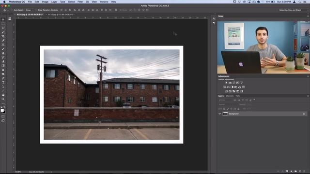Image resolution: width=310 pixels, height=174 pixels.
Task: Open the Auto-Select Group dropdown
Action: pos(29,10)
